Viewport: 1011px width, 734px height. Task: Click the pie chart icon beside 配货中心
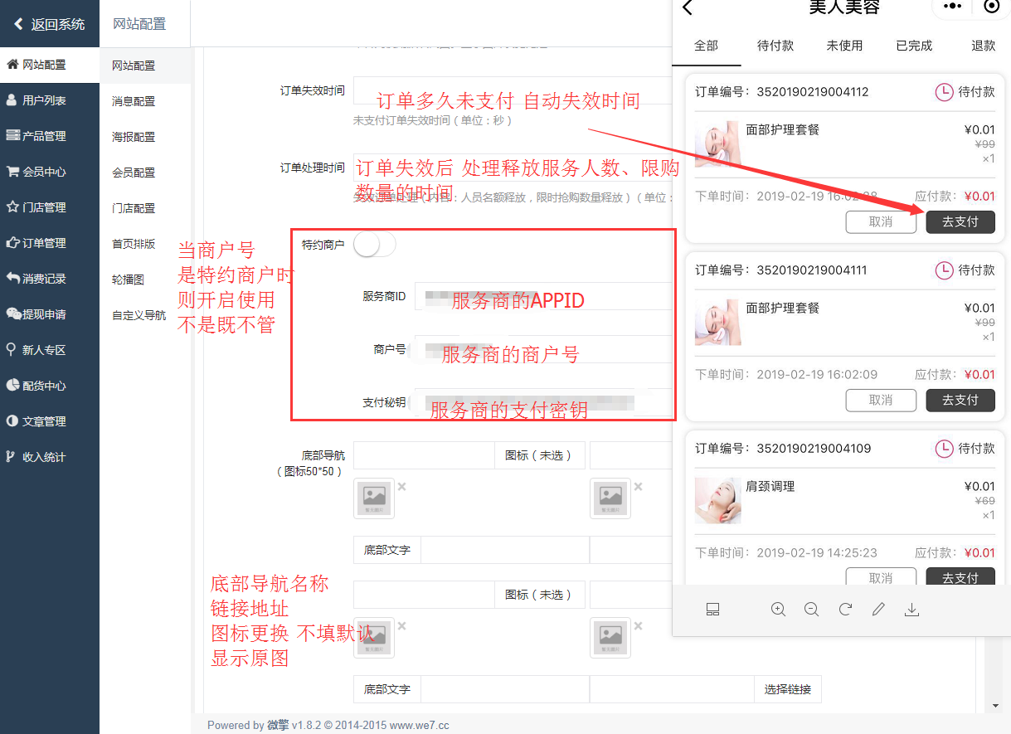point(12,385)
